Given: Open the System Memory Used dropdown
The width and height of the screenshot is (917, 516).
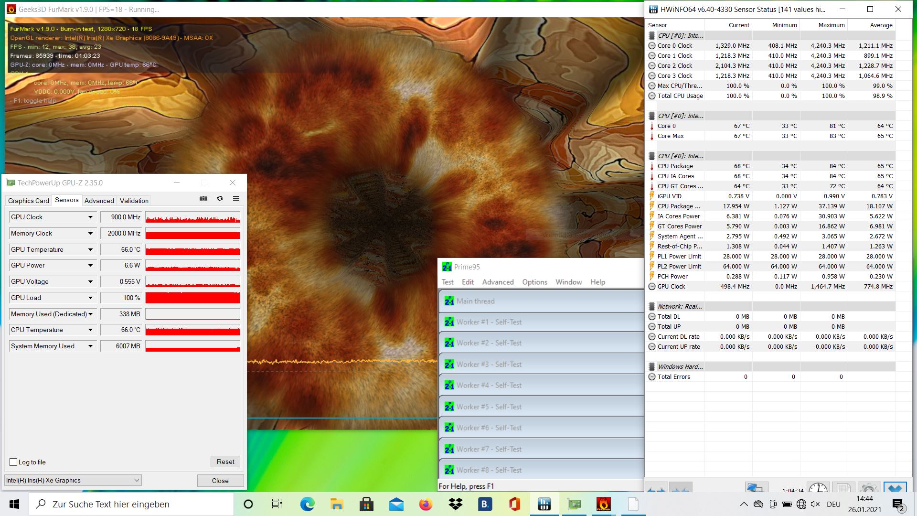Looking at the screenshot, I should tap(90, 346).
